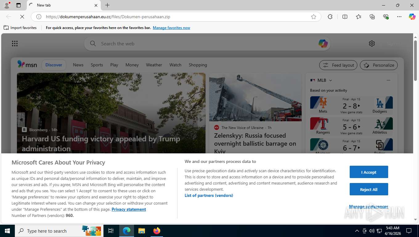Click the address bar URL field

point(176,17)
